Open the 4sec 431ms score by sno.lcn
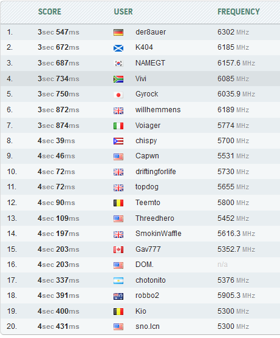 click(58, 326)
